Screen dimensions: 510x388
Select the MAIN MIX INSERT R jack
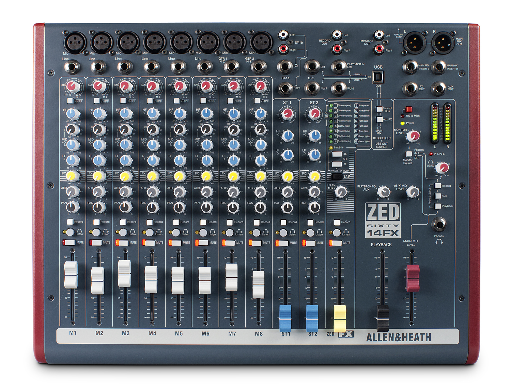(x=438, y=67)
